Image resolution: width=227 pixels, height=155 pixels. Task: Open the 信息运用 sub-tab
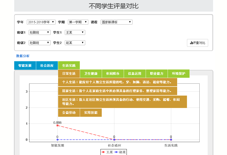tap(135, 74)
